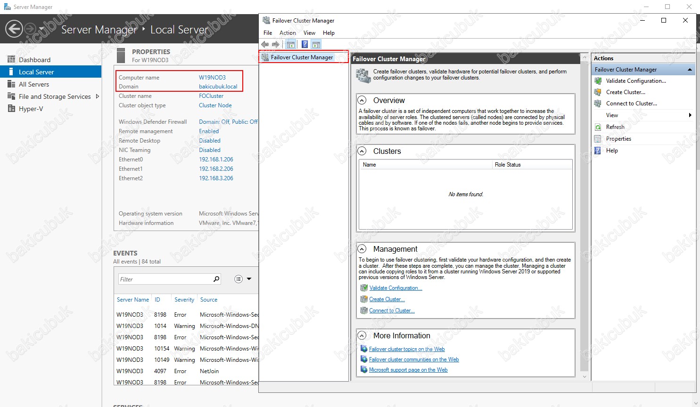Click the Validate Configuration icon in Actions pane
The image size is (700, 407).
[x=598, y=81]
